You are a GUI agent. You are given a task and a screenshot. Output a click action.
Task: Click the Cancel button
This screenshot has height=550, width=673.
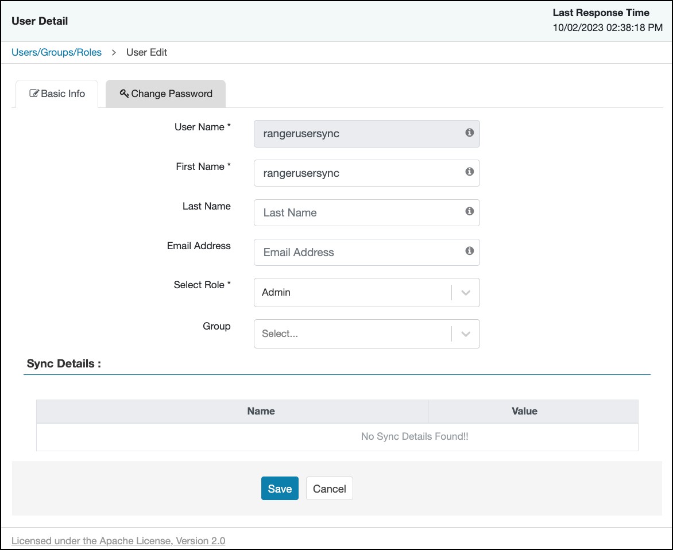click(329, 489)
